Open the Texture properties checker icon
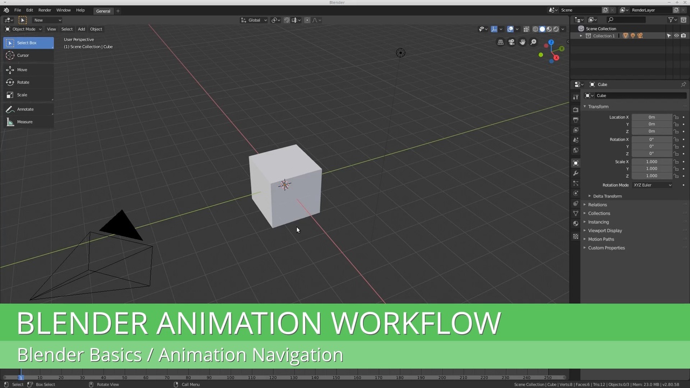Image resolution: width=690 pixels, height=388 pixels. point(576,237)
